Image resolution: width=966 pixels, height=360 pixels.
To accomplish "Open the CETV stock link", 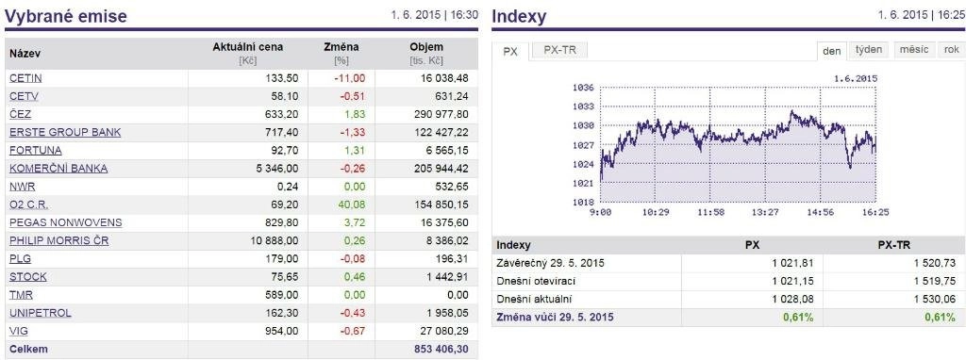I will click(24, 96).
